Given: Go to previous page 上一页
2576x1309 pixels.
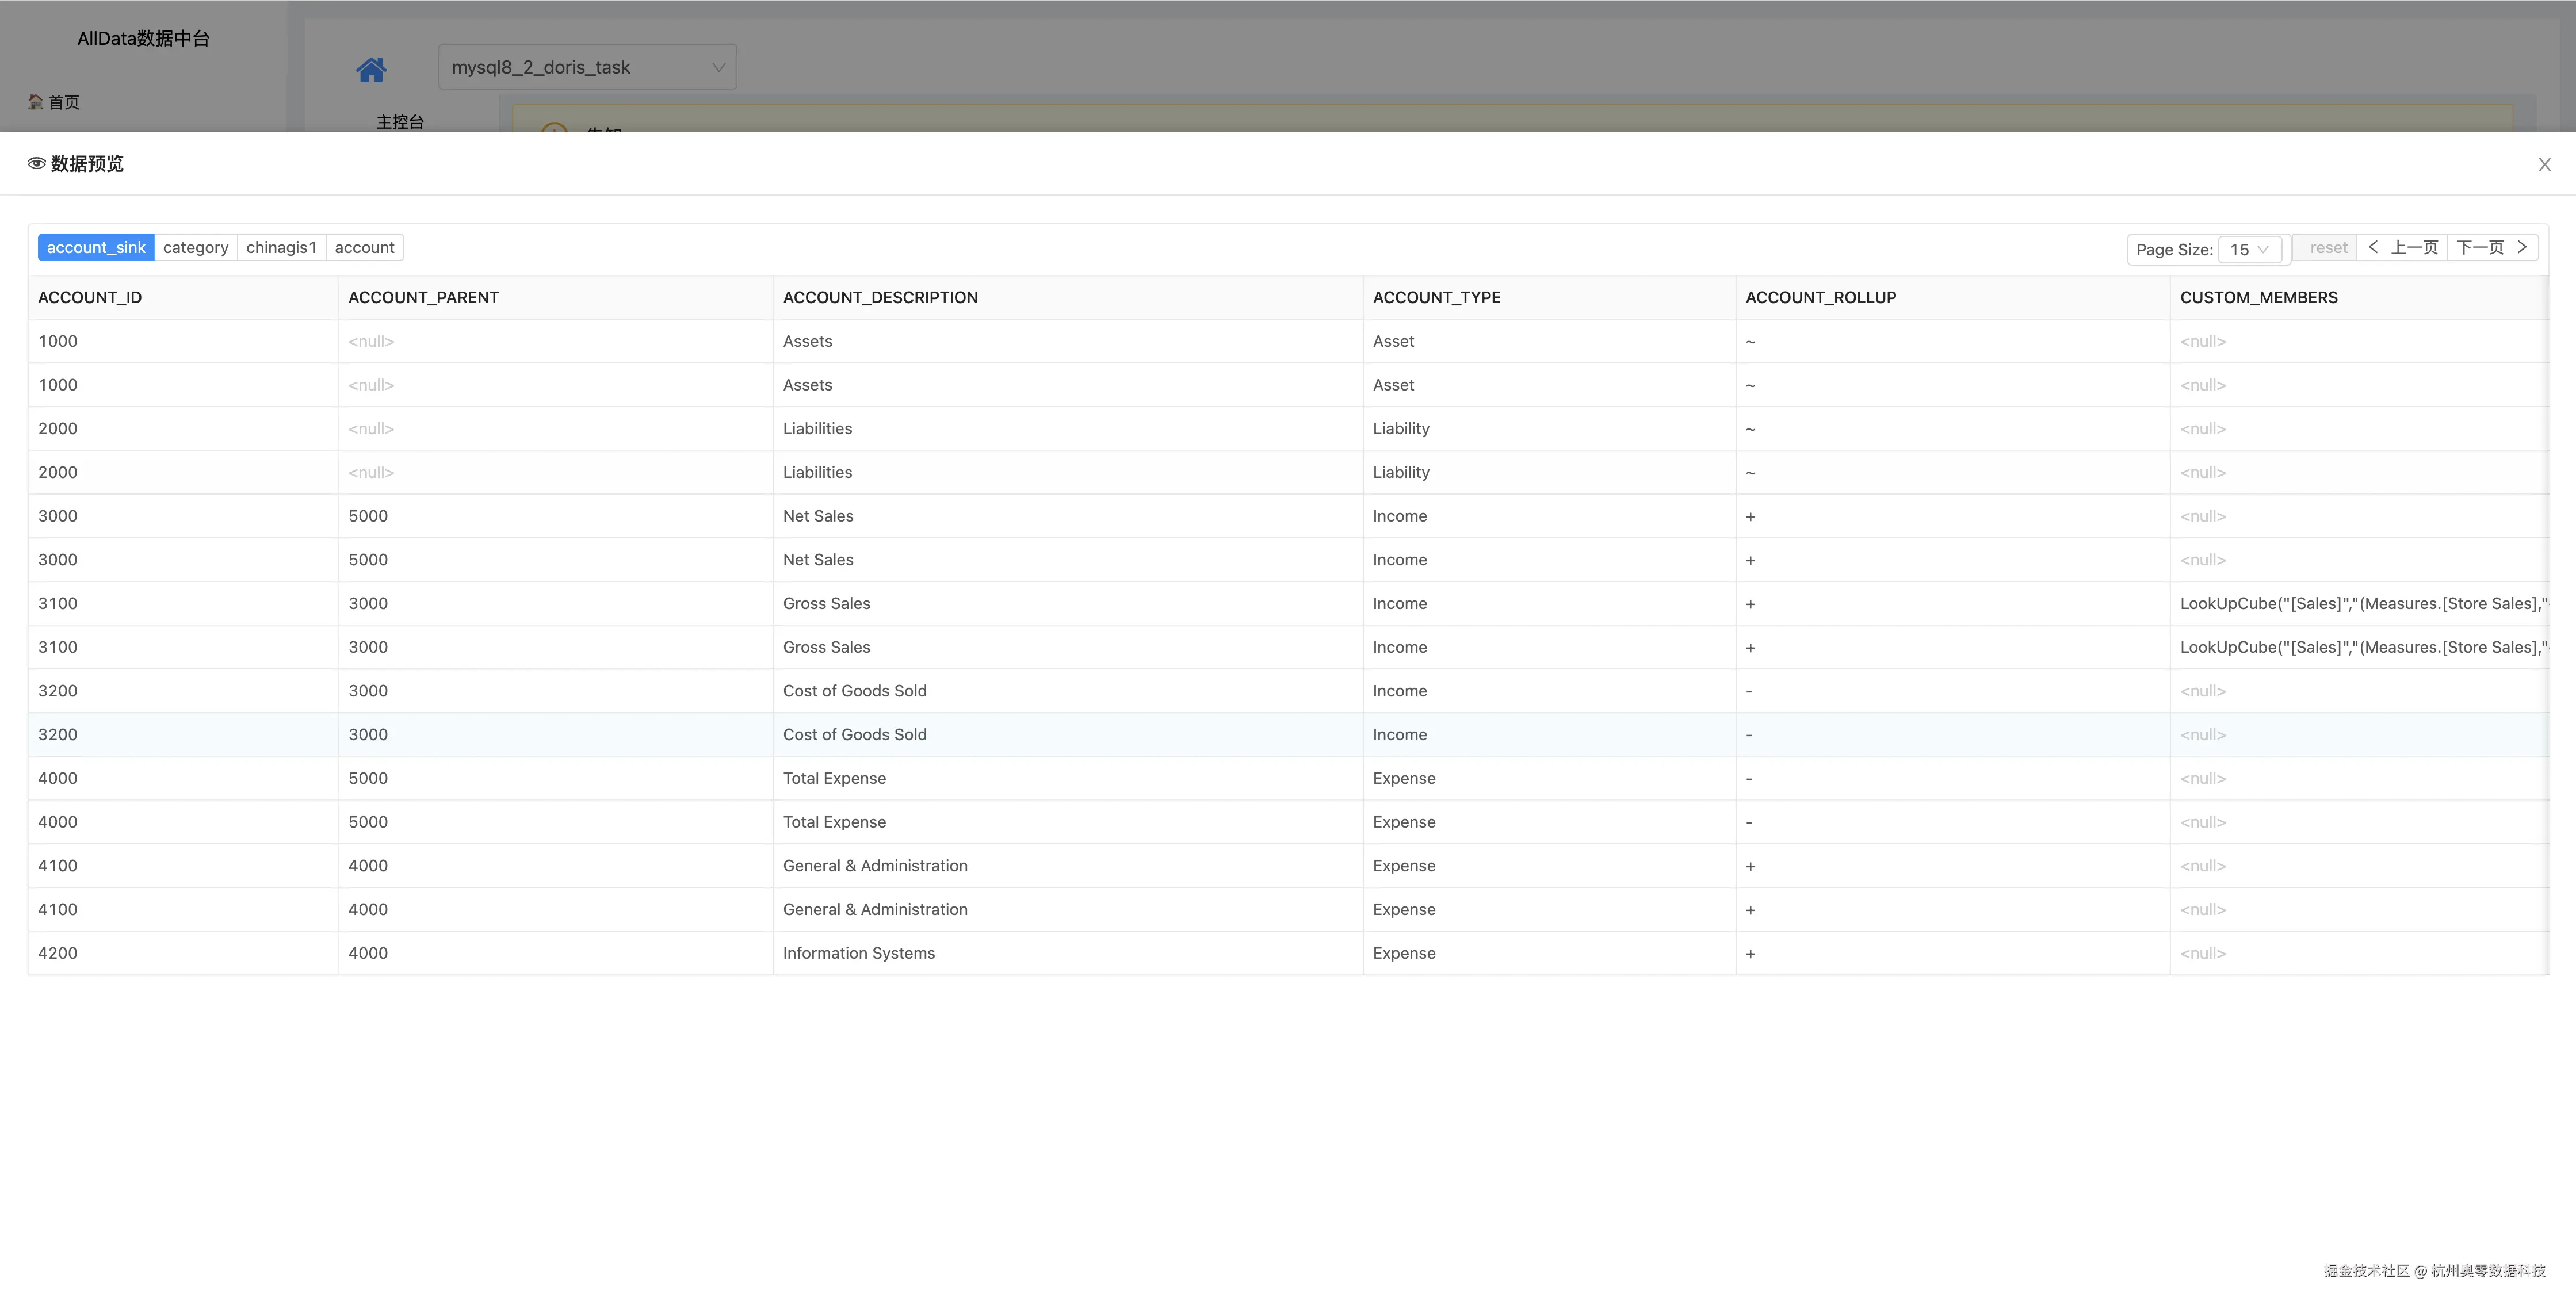Looking at the screenshot, I should [x=2402, y=248].
